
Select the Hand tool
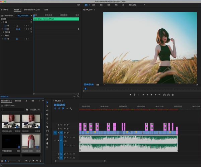point(47,143)
